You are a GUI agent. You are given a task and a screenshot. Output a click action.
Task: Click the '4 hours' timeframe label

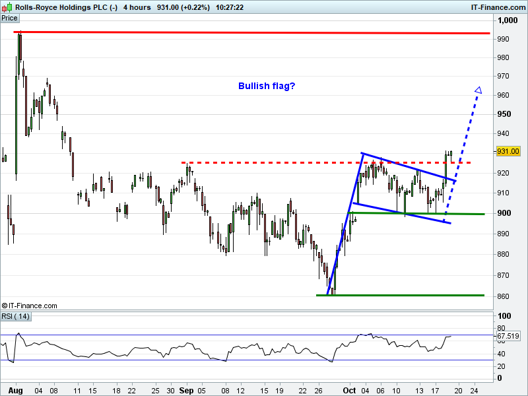[x=137, y=7]
